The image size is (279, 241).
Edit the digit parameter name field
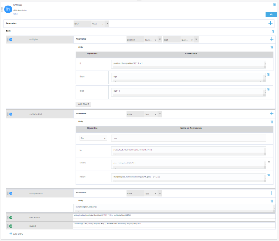pyautogui.click(x=171, y=40)
